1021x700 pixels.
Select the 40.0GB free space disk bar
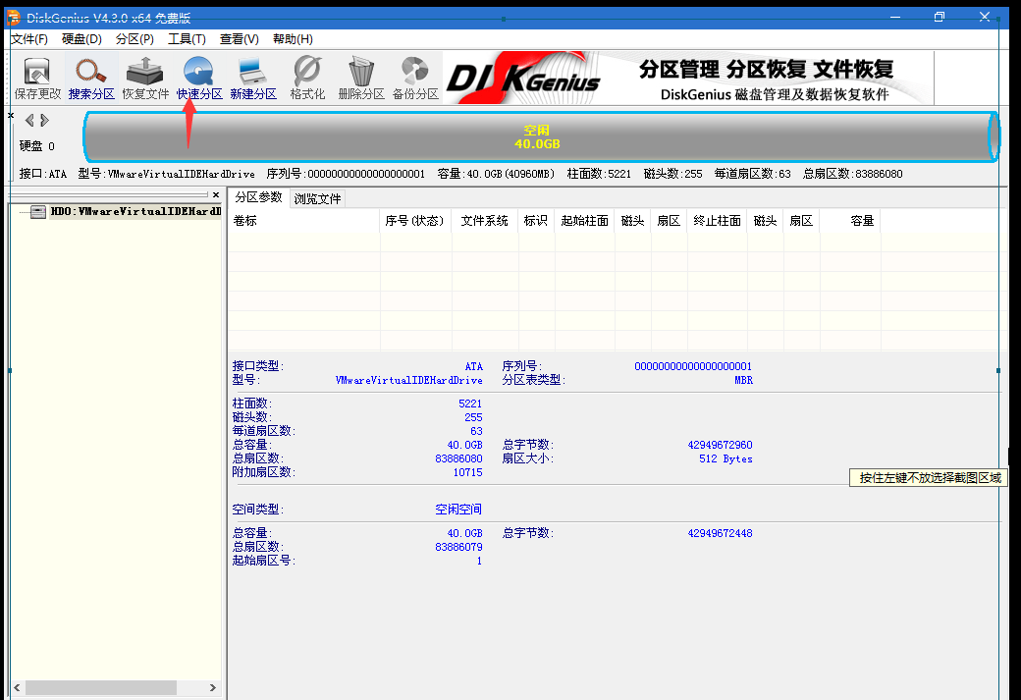click(541, 136)
